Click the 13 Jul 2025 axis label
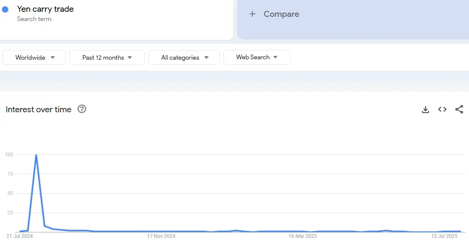Viewport: 469px width, 245px height. (x=444, y=236)
